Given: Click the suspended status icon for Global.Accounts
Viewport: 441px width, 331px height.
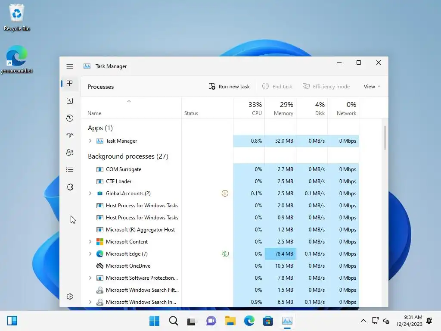Looking at the screenshot, I should 225,194.
